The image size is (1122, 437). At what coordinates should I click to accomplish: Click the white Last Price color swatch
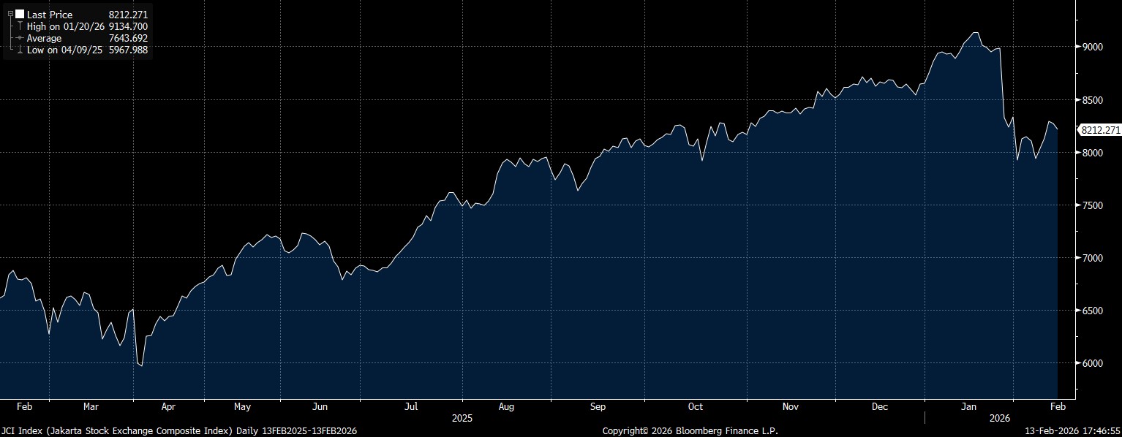[x=20, y=14]
